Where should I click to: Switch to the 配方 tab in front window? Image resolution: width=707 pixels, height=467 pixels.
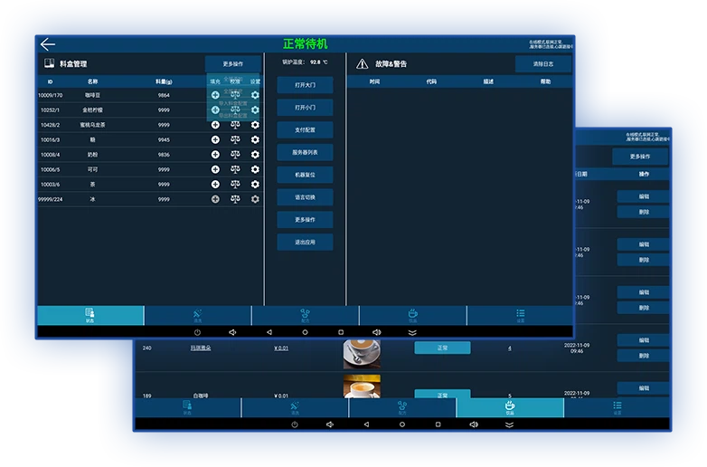[x=306, y=315]
